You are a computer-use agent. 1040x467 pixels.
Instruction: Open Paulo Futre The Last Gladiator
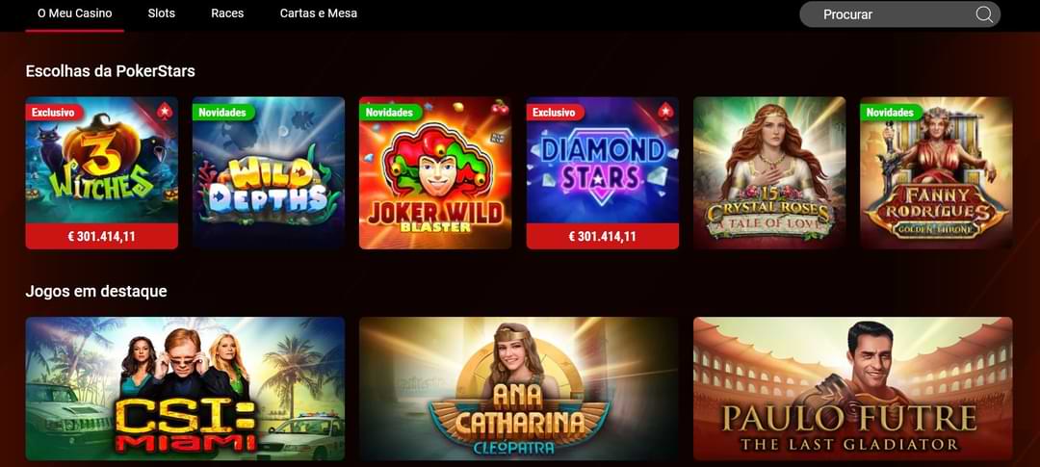click(853, 389)
